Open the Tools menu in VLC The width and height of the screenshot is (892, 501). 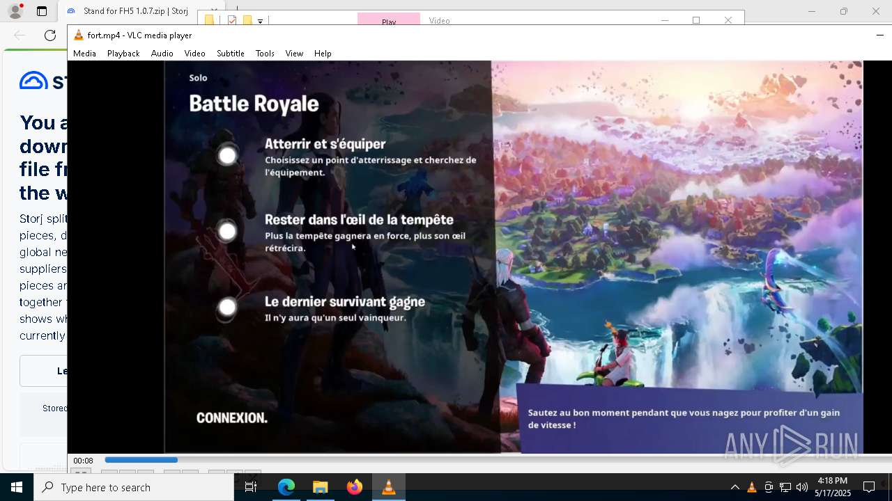click(265, 54)
